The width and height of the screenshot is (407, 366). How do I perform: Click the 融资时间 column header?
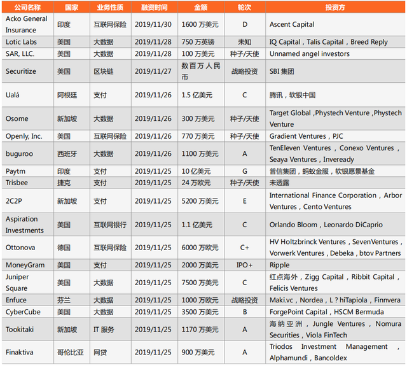(x=155, y=7)
